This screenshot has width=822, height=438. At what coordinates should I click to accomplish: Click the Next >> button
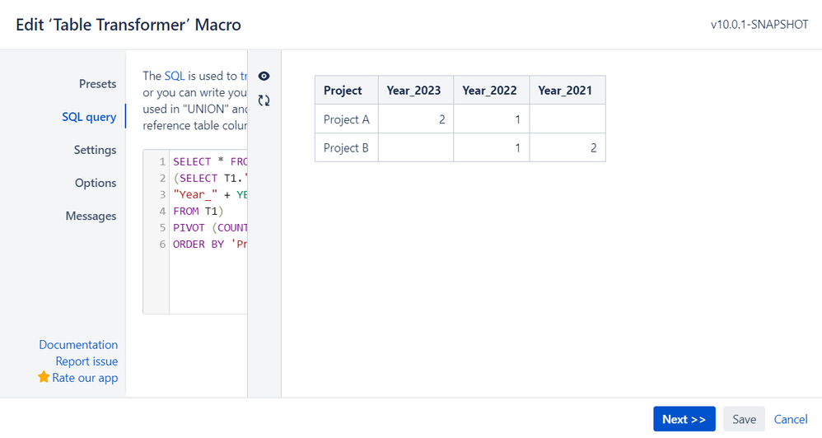(x=684, y=419)
